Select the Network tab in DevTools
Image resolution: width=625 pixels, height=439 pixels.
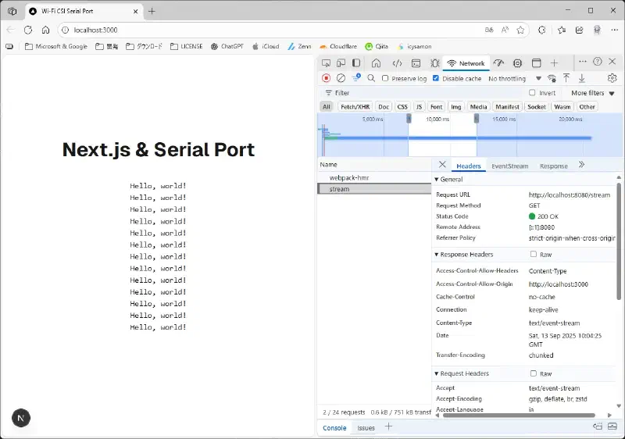coord(466,63)
